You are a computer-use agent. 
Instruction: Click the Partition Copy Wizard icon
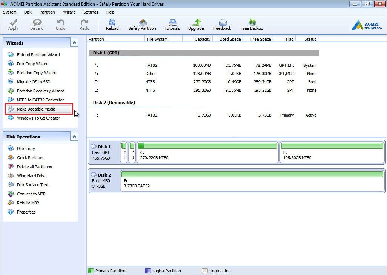[x=11, y=72]
